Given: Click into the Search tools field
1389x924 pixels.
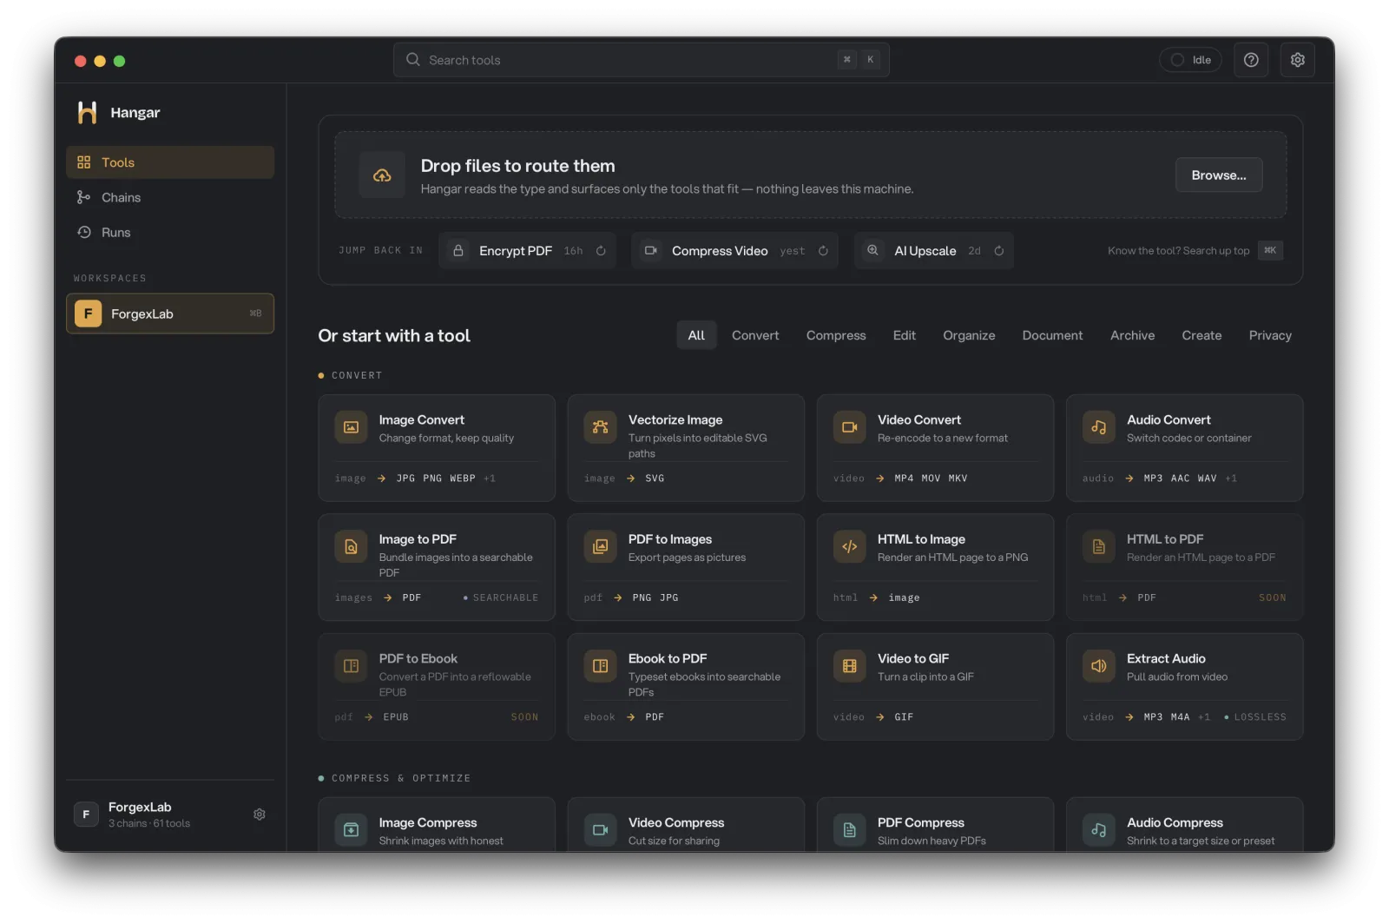Looking at the screenshot, I should (641, 60).
